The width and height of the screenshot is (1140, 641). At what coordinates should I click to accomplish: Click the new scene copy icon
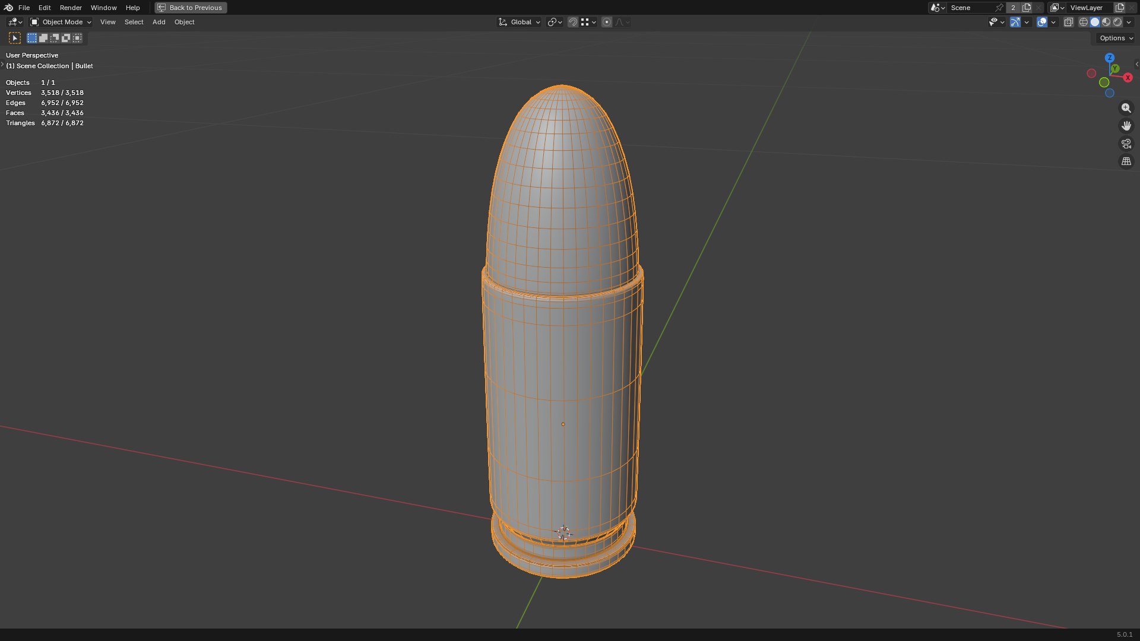(1027, 8)
